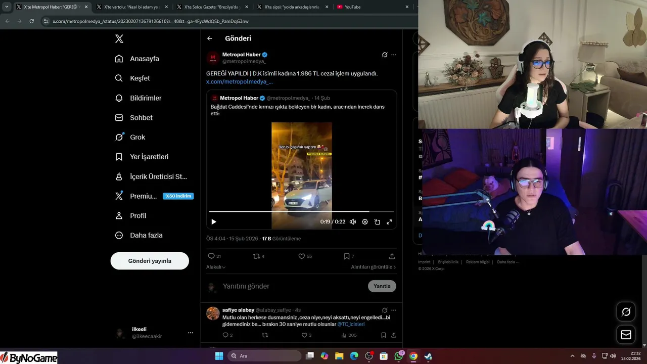Open WhatsApp from taskbar

coord(399,356)
